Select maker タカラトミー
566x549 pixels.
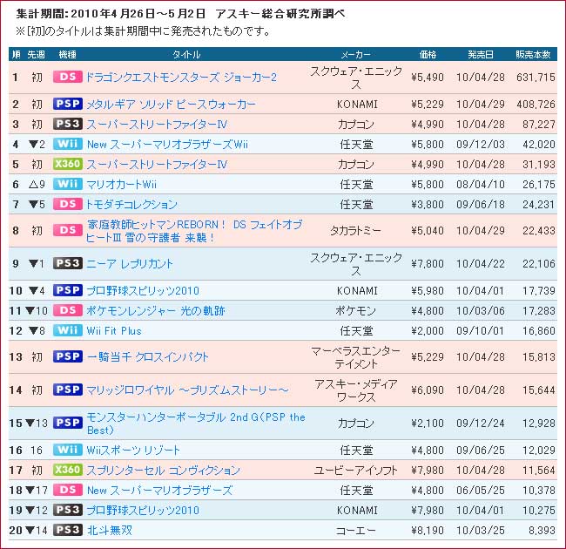pos(355,231)
